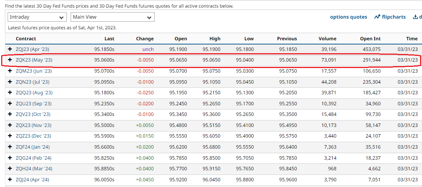Click plus icon beside ZQN23 (Jul '23)
The image size is (422, 187).
pos(10,82)
